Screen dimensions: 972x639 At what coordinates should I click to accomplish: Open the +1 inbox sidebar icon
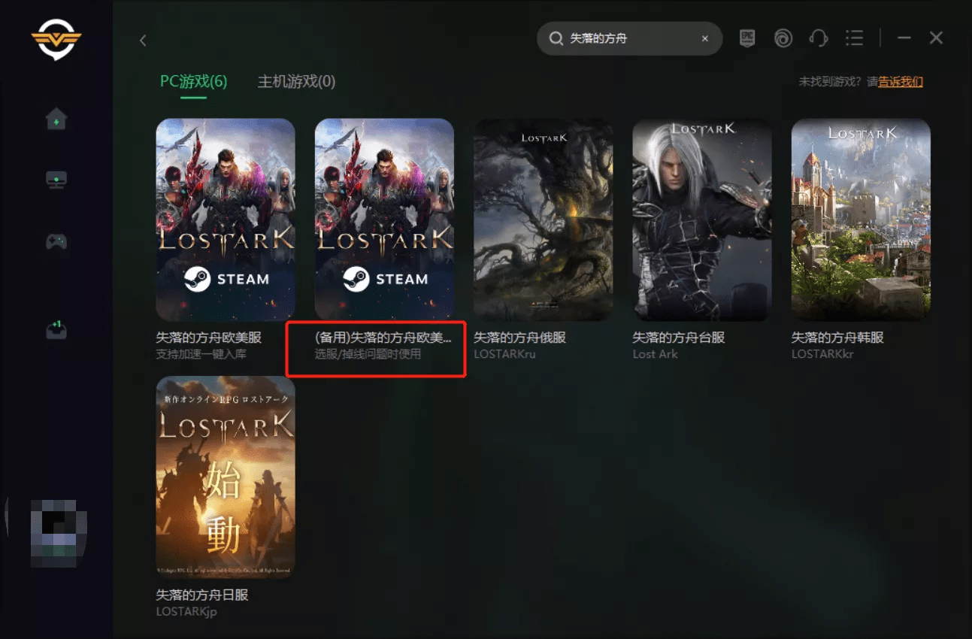click(56, 329)
